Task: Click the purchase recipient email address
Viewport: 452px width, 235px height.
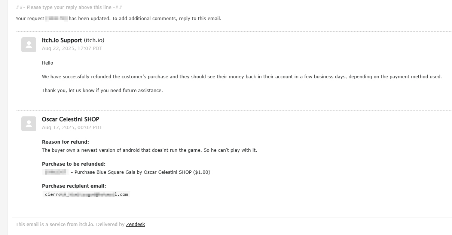Action: click(x=86, y=194)
